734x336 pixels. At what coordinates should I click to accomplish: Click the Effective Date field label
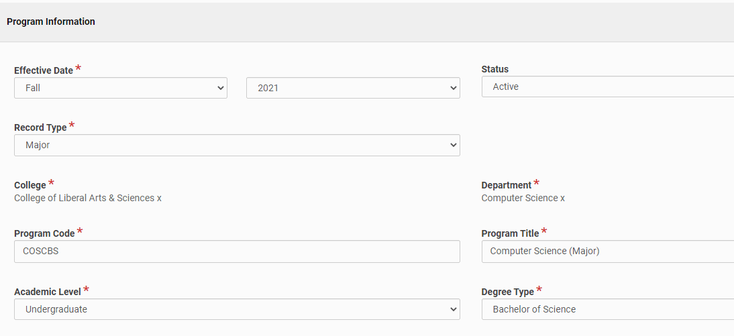[x=44, y=70]
